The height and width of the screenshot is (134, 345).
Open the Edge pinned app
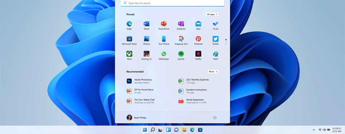tap(129, 25)
